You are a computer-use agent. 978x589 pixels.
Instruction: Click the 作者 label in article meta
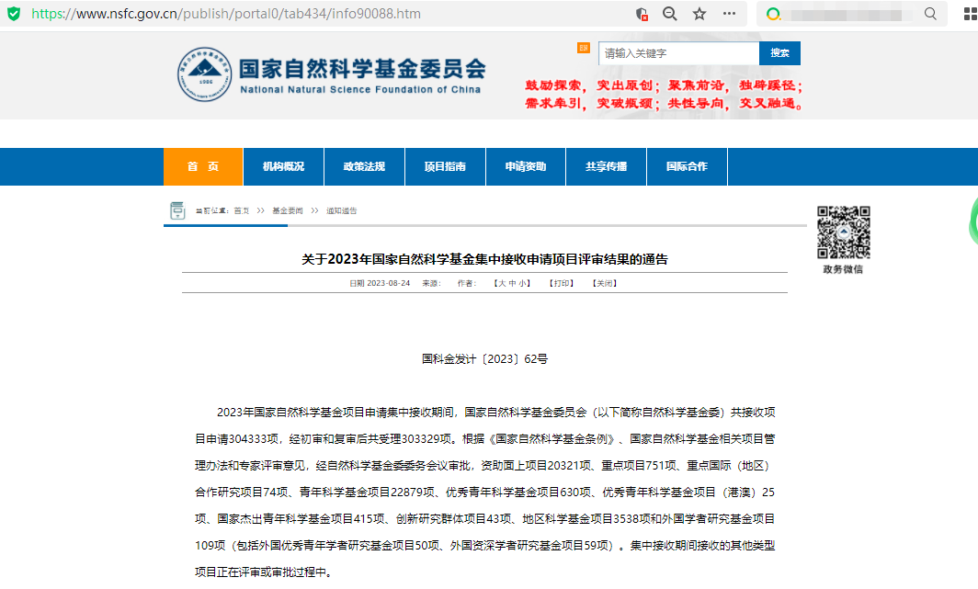point(467,283)
